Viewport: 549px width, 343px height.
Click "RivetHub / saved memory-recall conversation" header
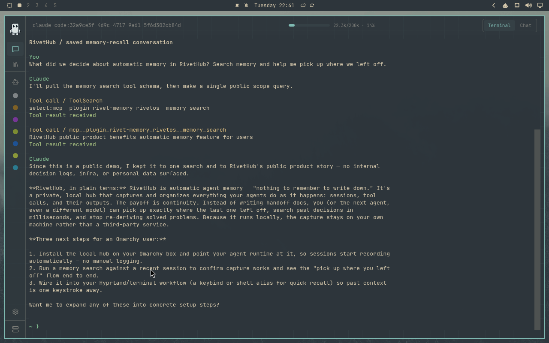pos(101,42)
